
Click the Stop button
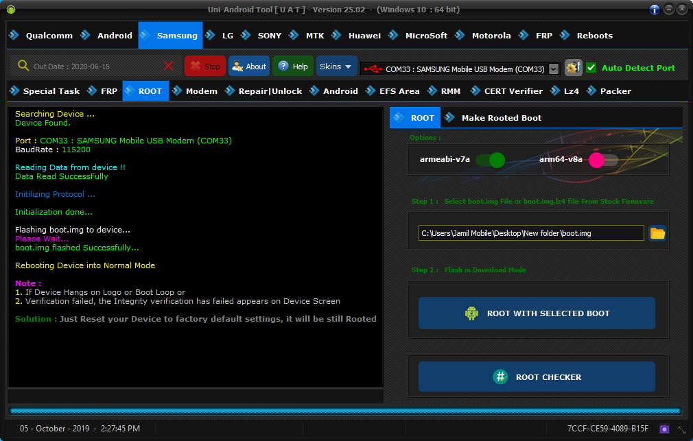[205, 67]
